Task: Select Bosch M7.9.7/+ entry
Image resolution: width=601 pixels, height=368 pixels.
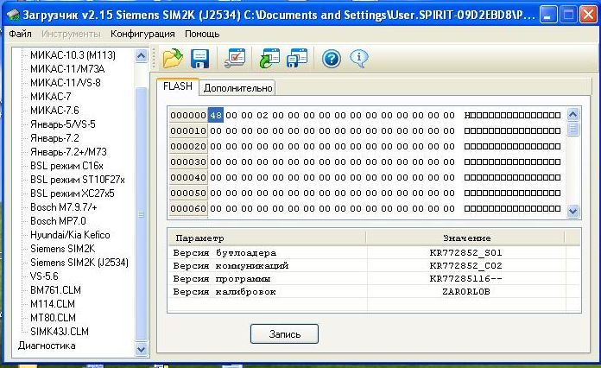Action: (x=64, y=207)
